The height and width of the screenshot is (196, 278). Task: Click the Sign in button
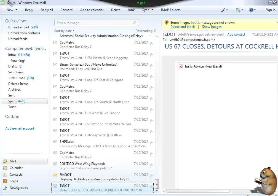point(270,10)
